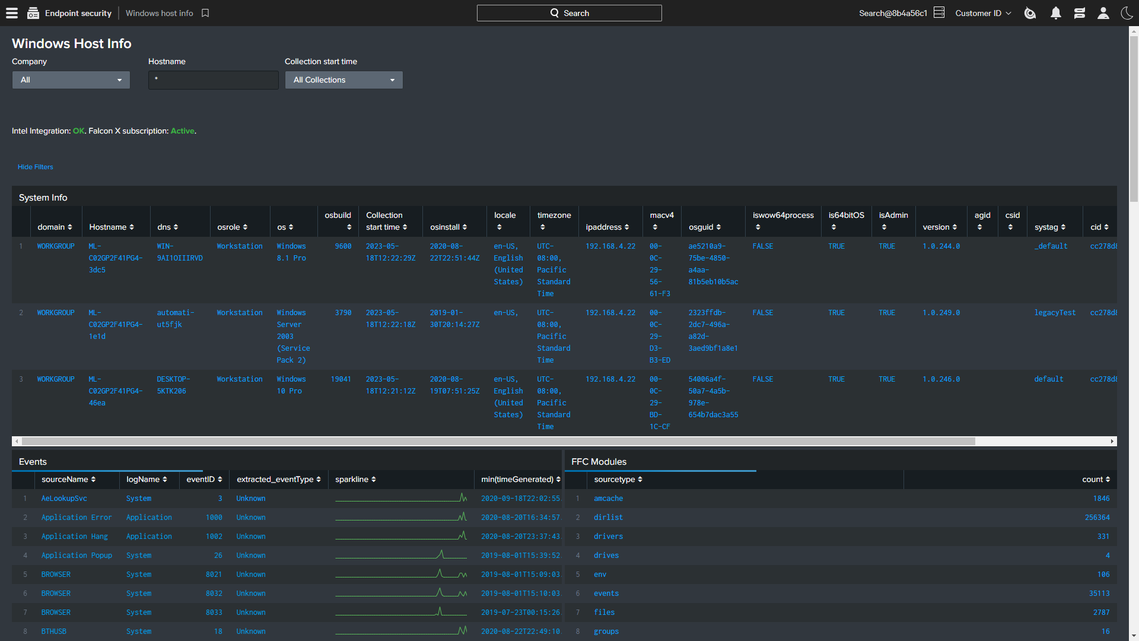
Task: Click Application Popup source name
Action: point(77,556)
